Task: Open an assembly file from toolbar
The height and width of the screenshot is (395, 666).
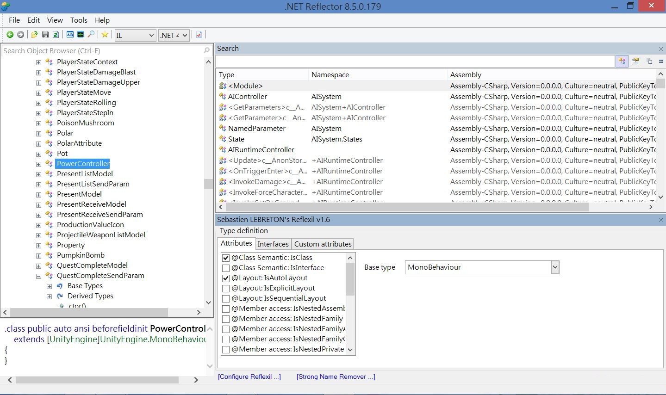Action: tap(35, 35)
